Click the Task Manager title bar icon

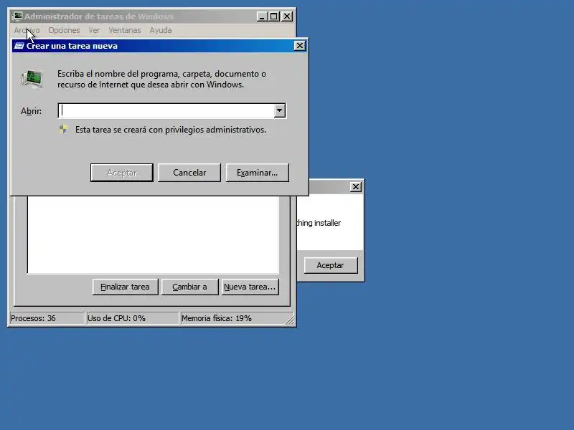click(x=17, y=16)
